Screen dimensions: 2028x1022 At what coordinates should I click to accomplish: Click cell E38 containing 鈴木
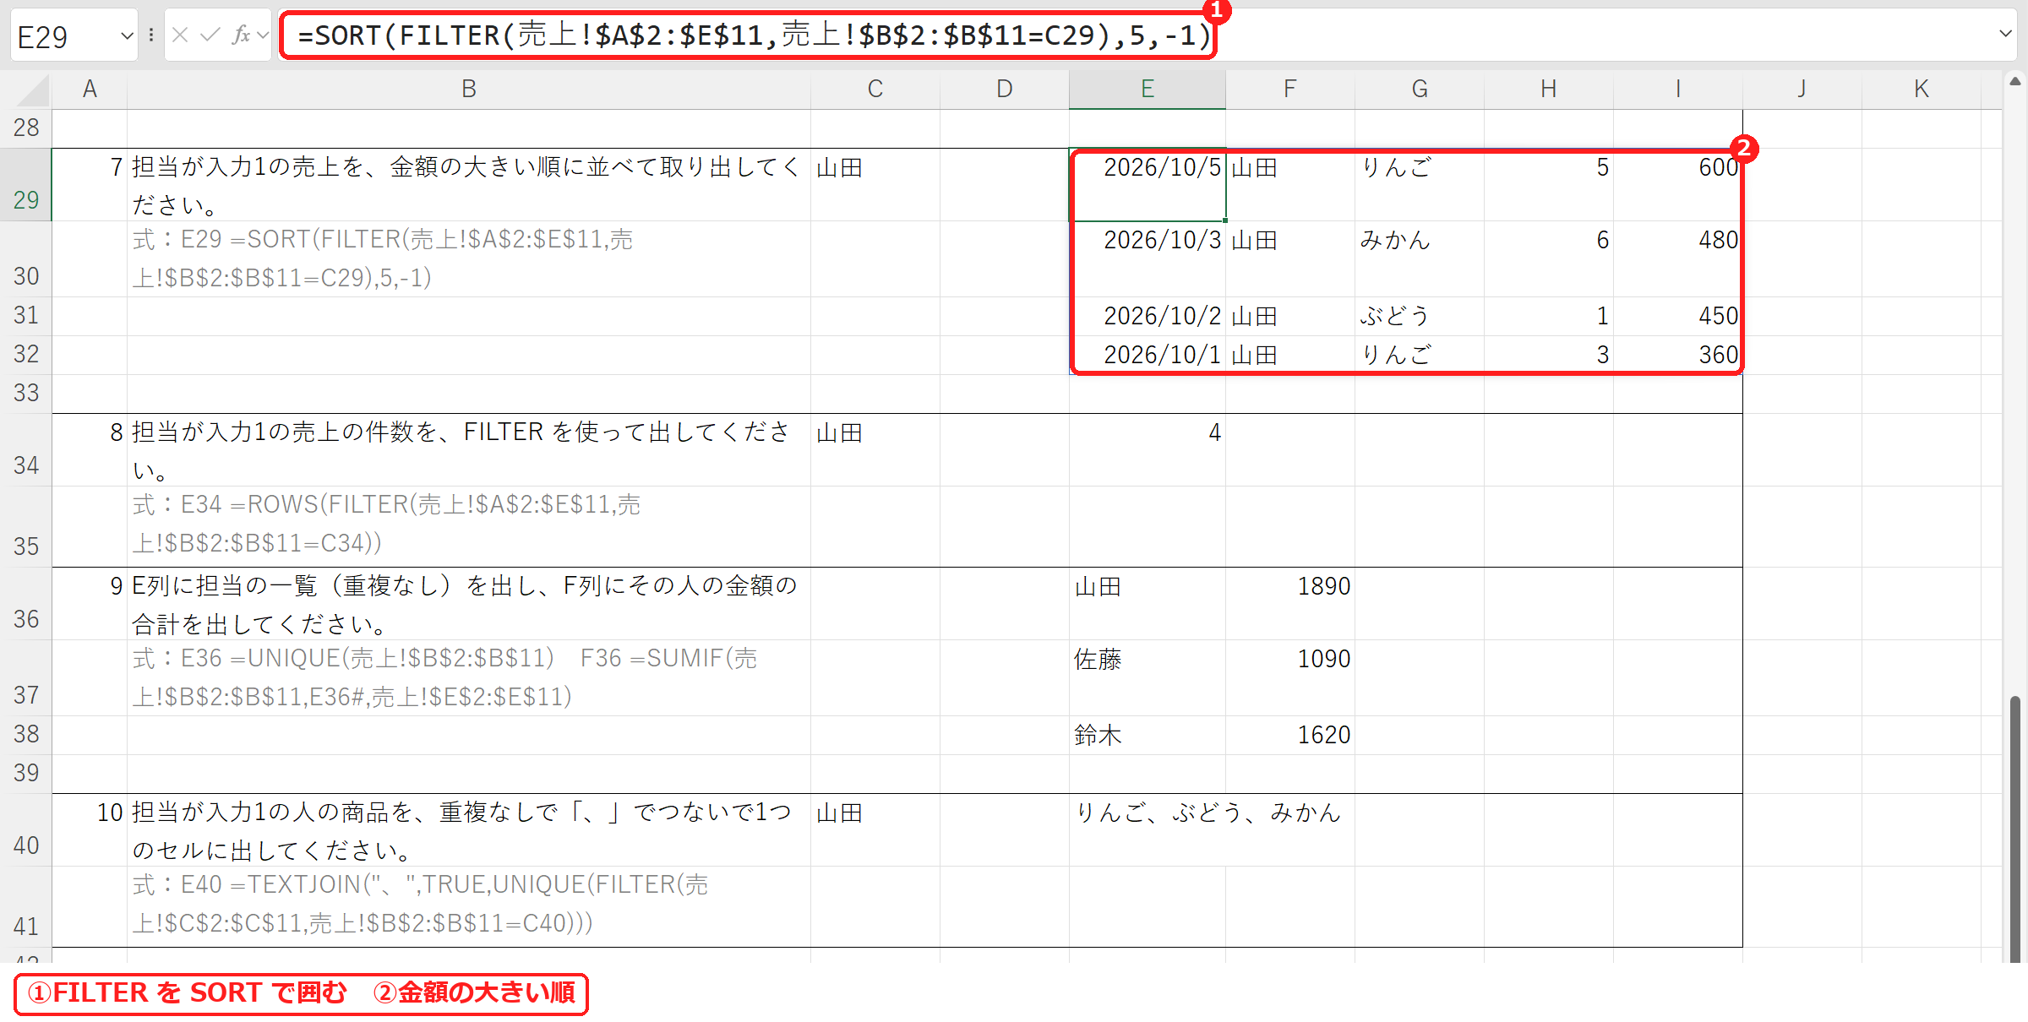coord(1148,736)
